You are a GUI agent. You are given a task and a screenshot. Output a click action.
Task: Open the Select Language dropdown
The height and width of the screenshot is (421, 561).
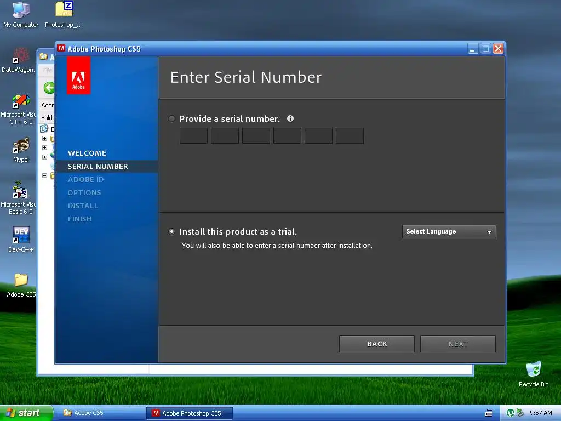click(449, 232)
